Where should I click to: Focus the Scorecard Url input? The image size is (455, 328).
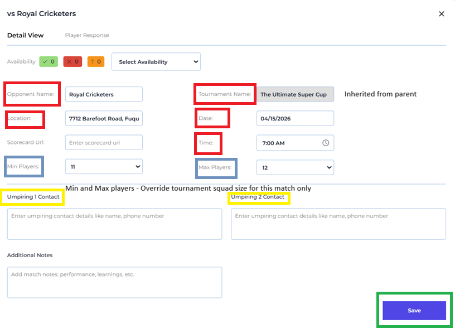pos(104,142)
